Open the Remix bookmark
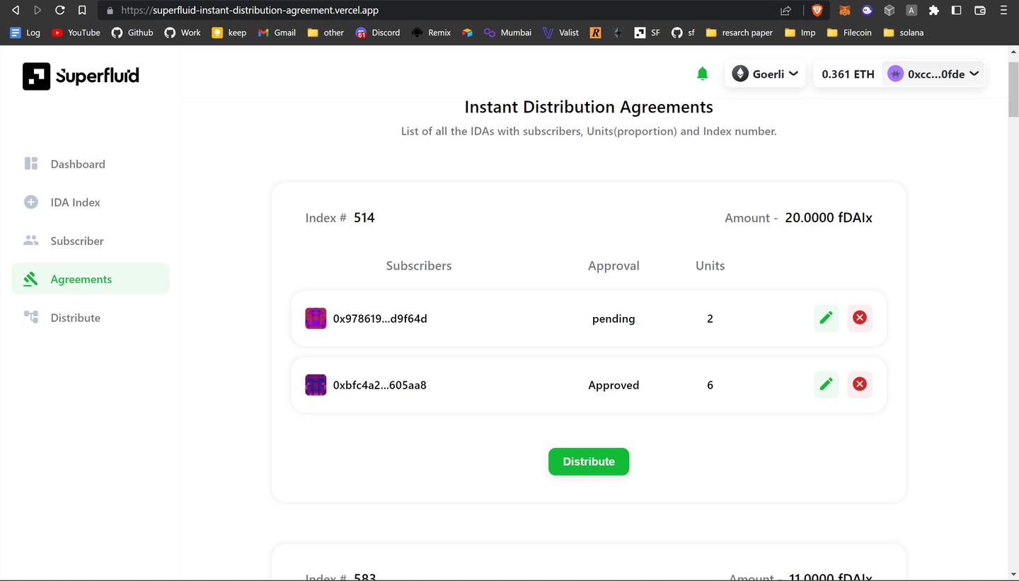This screenshot has height=581, width=1019. tap(431, 33)
